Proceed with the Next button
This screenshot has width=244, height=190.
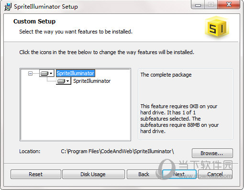[x=179, y=174]
